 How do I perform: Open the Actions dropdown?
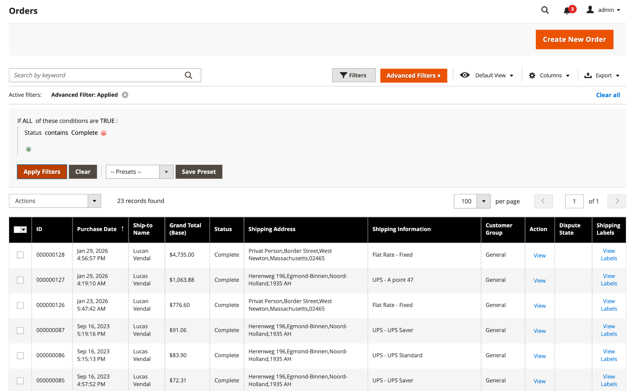(55, 201)
